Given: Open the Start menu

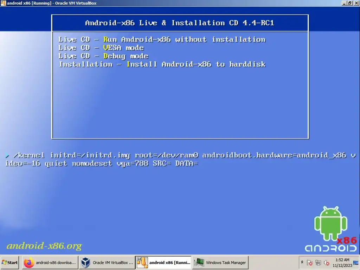Looking at the screenshot, I should pyautogui.click(x=9, y=262).
